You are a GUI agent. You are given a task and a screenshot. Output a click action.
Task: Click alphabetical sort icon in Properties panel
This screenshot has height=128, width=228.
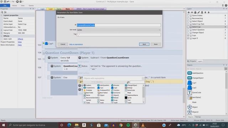point(5,12)
